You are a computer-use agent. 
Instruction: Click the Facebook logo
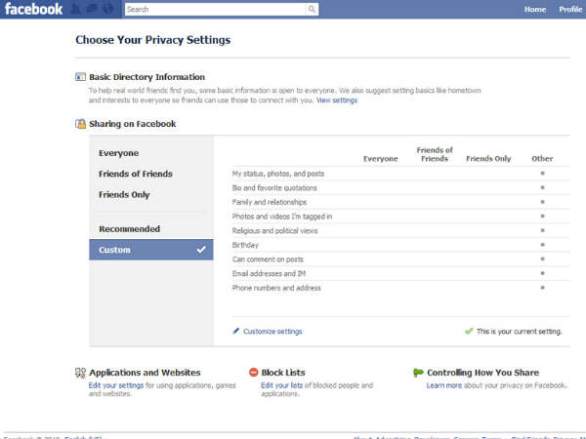click(33, 10)
